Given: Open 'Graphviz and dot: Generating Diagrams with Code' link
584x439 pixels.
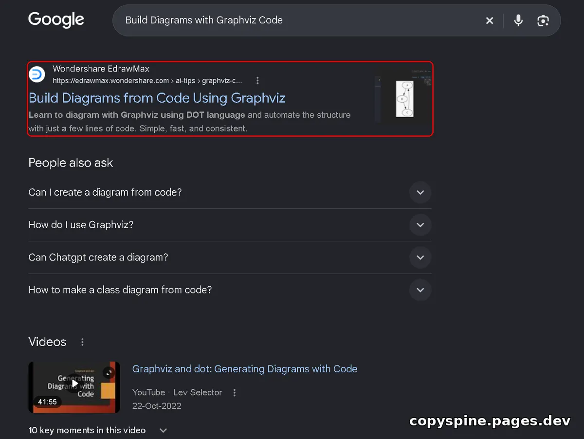Looking at the screenshot, I should tap(245, 369).
